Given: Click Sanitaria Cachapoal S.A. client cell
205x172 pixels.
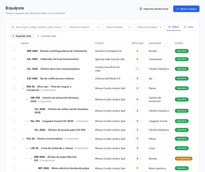Looking at the screenshot, I should pos(108,51).
